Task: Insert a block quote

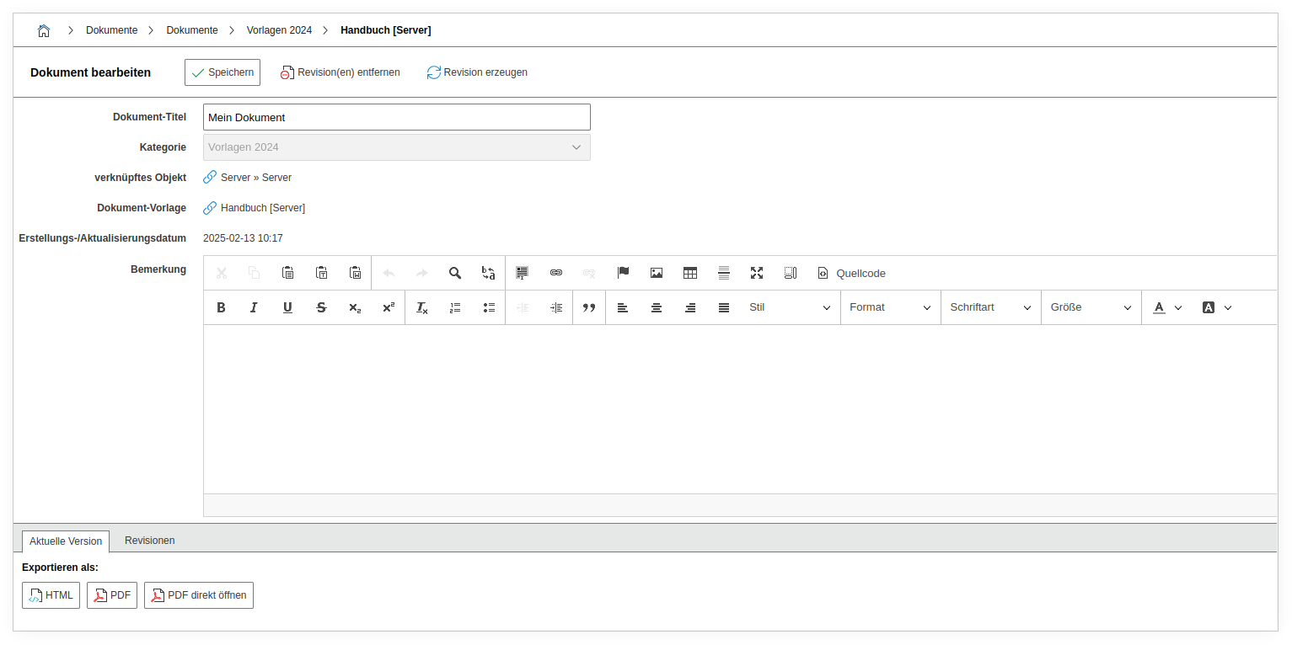Action: pos(589,307)
